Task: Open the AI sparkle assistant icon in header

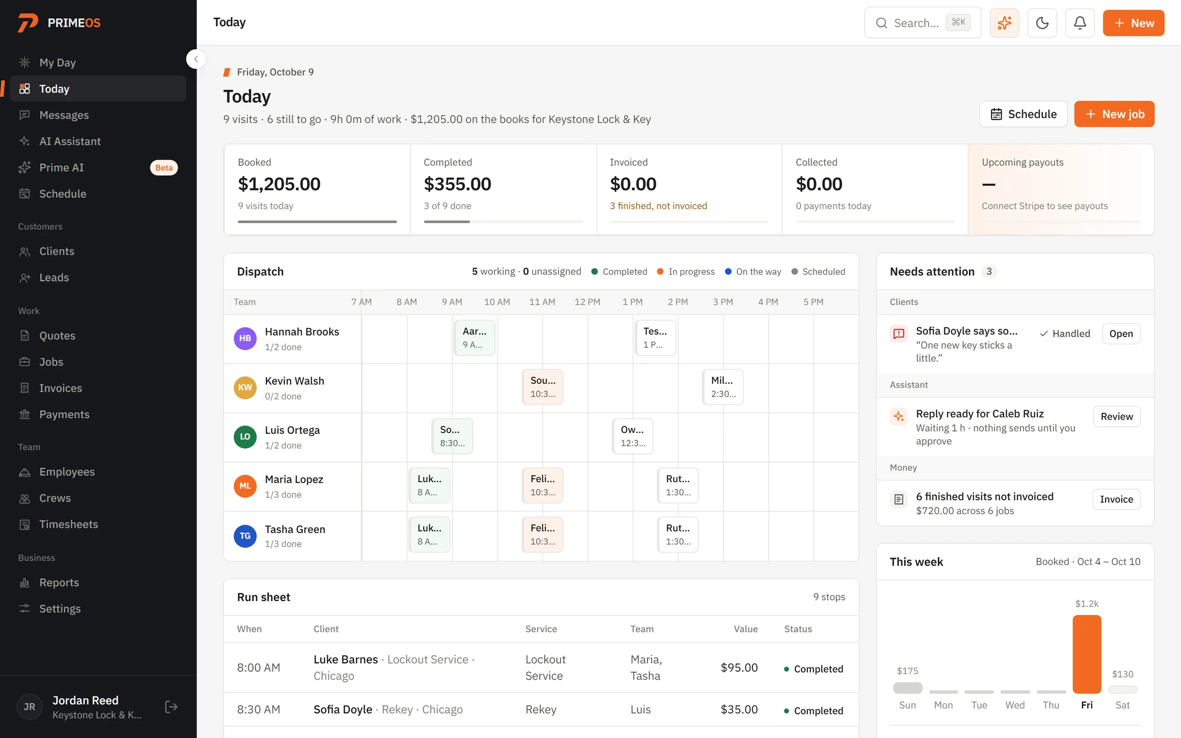Action: 1004,23
